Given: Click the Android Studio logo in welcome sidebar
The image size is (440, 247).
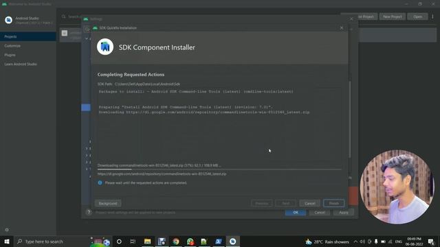Looking at the screenshot, I should click(9, 20).
